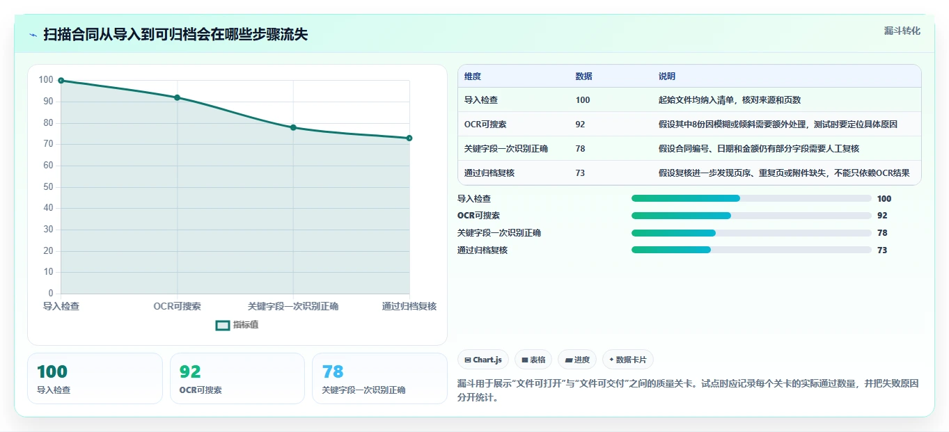949x432 pixels.
Task: Click the 通过归档复核 progress bar
Action: tap(751, 250)
